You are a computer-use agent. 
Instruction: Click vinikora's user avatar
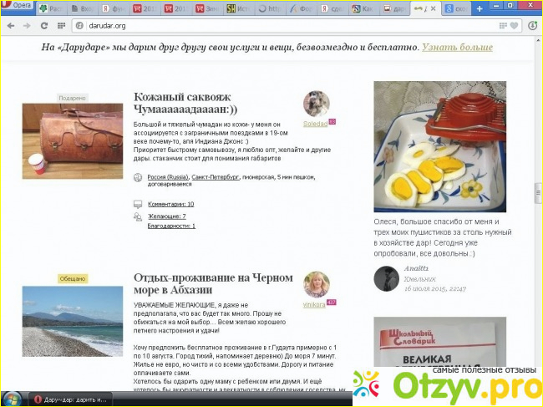click(316, 285)
